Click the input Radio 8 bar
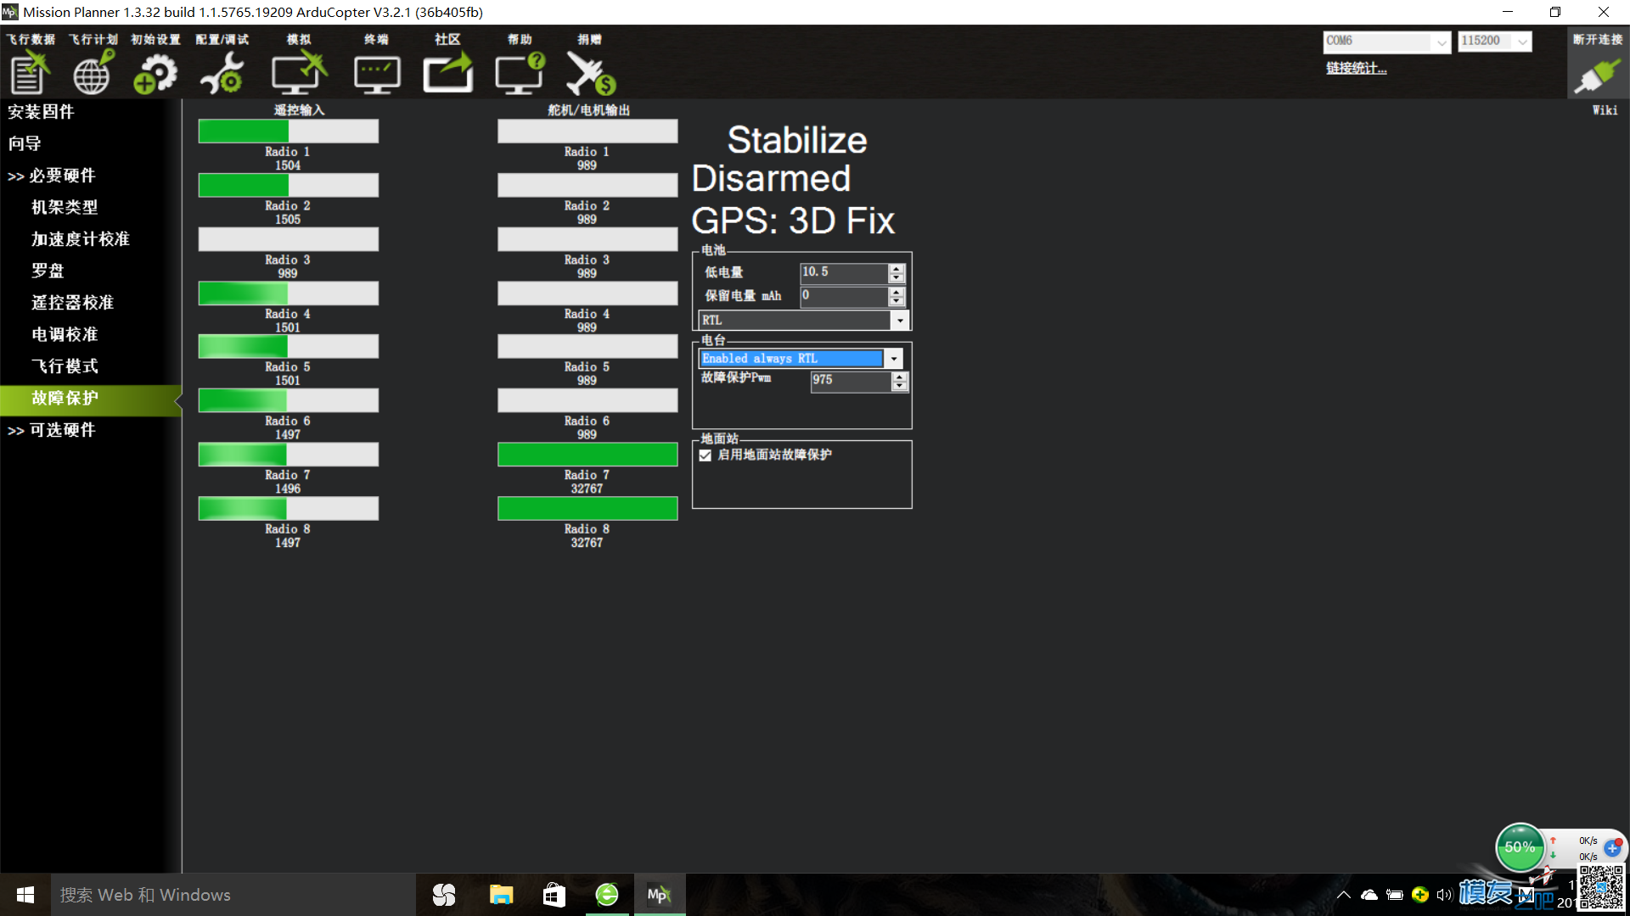 [x=288, y=508]
